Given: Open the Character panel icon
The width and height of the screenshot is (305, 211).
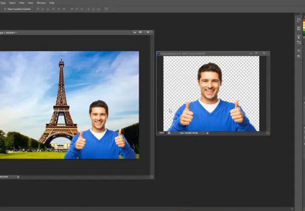Looking at the screenshot, I should pyautogui.click(x=299, y=51).
